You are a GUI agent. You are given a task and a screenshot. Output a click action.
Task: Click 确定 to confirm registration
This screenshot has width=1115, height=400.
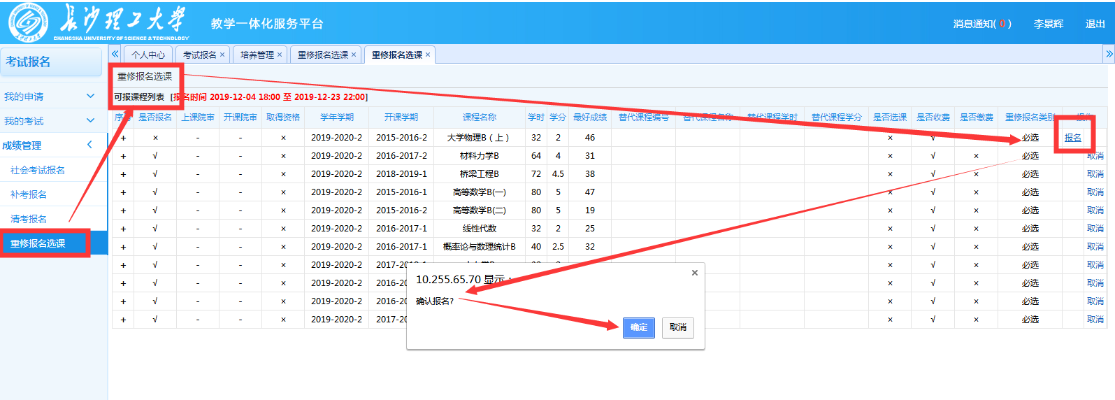[638, 327]
